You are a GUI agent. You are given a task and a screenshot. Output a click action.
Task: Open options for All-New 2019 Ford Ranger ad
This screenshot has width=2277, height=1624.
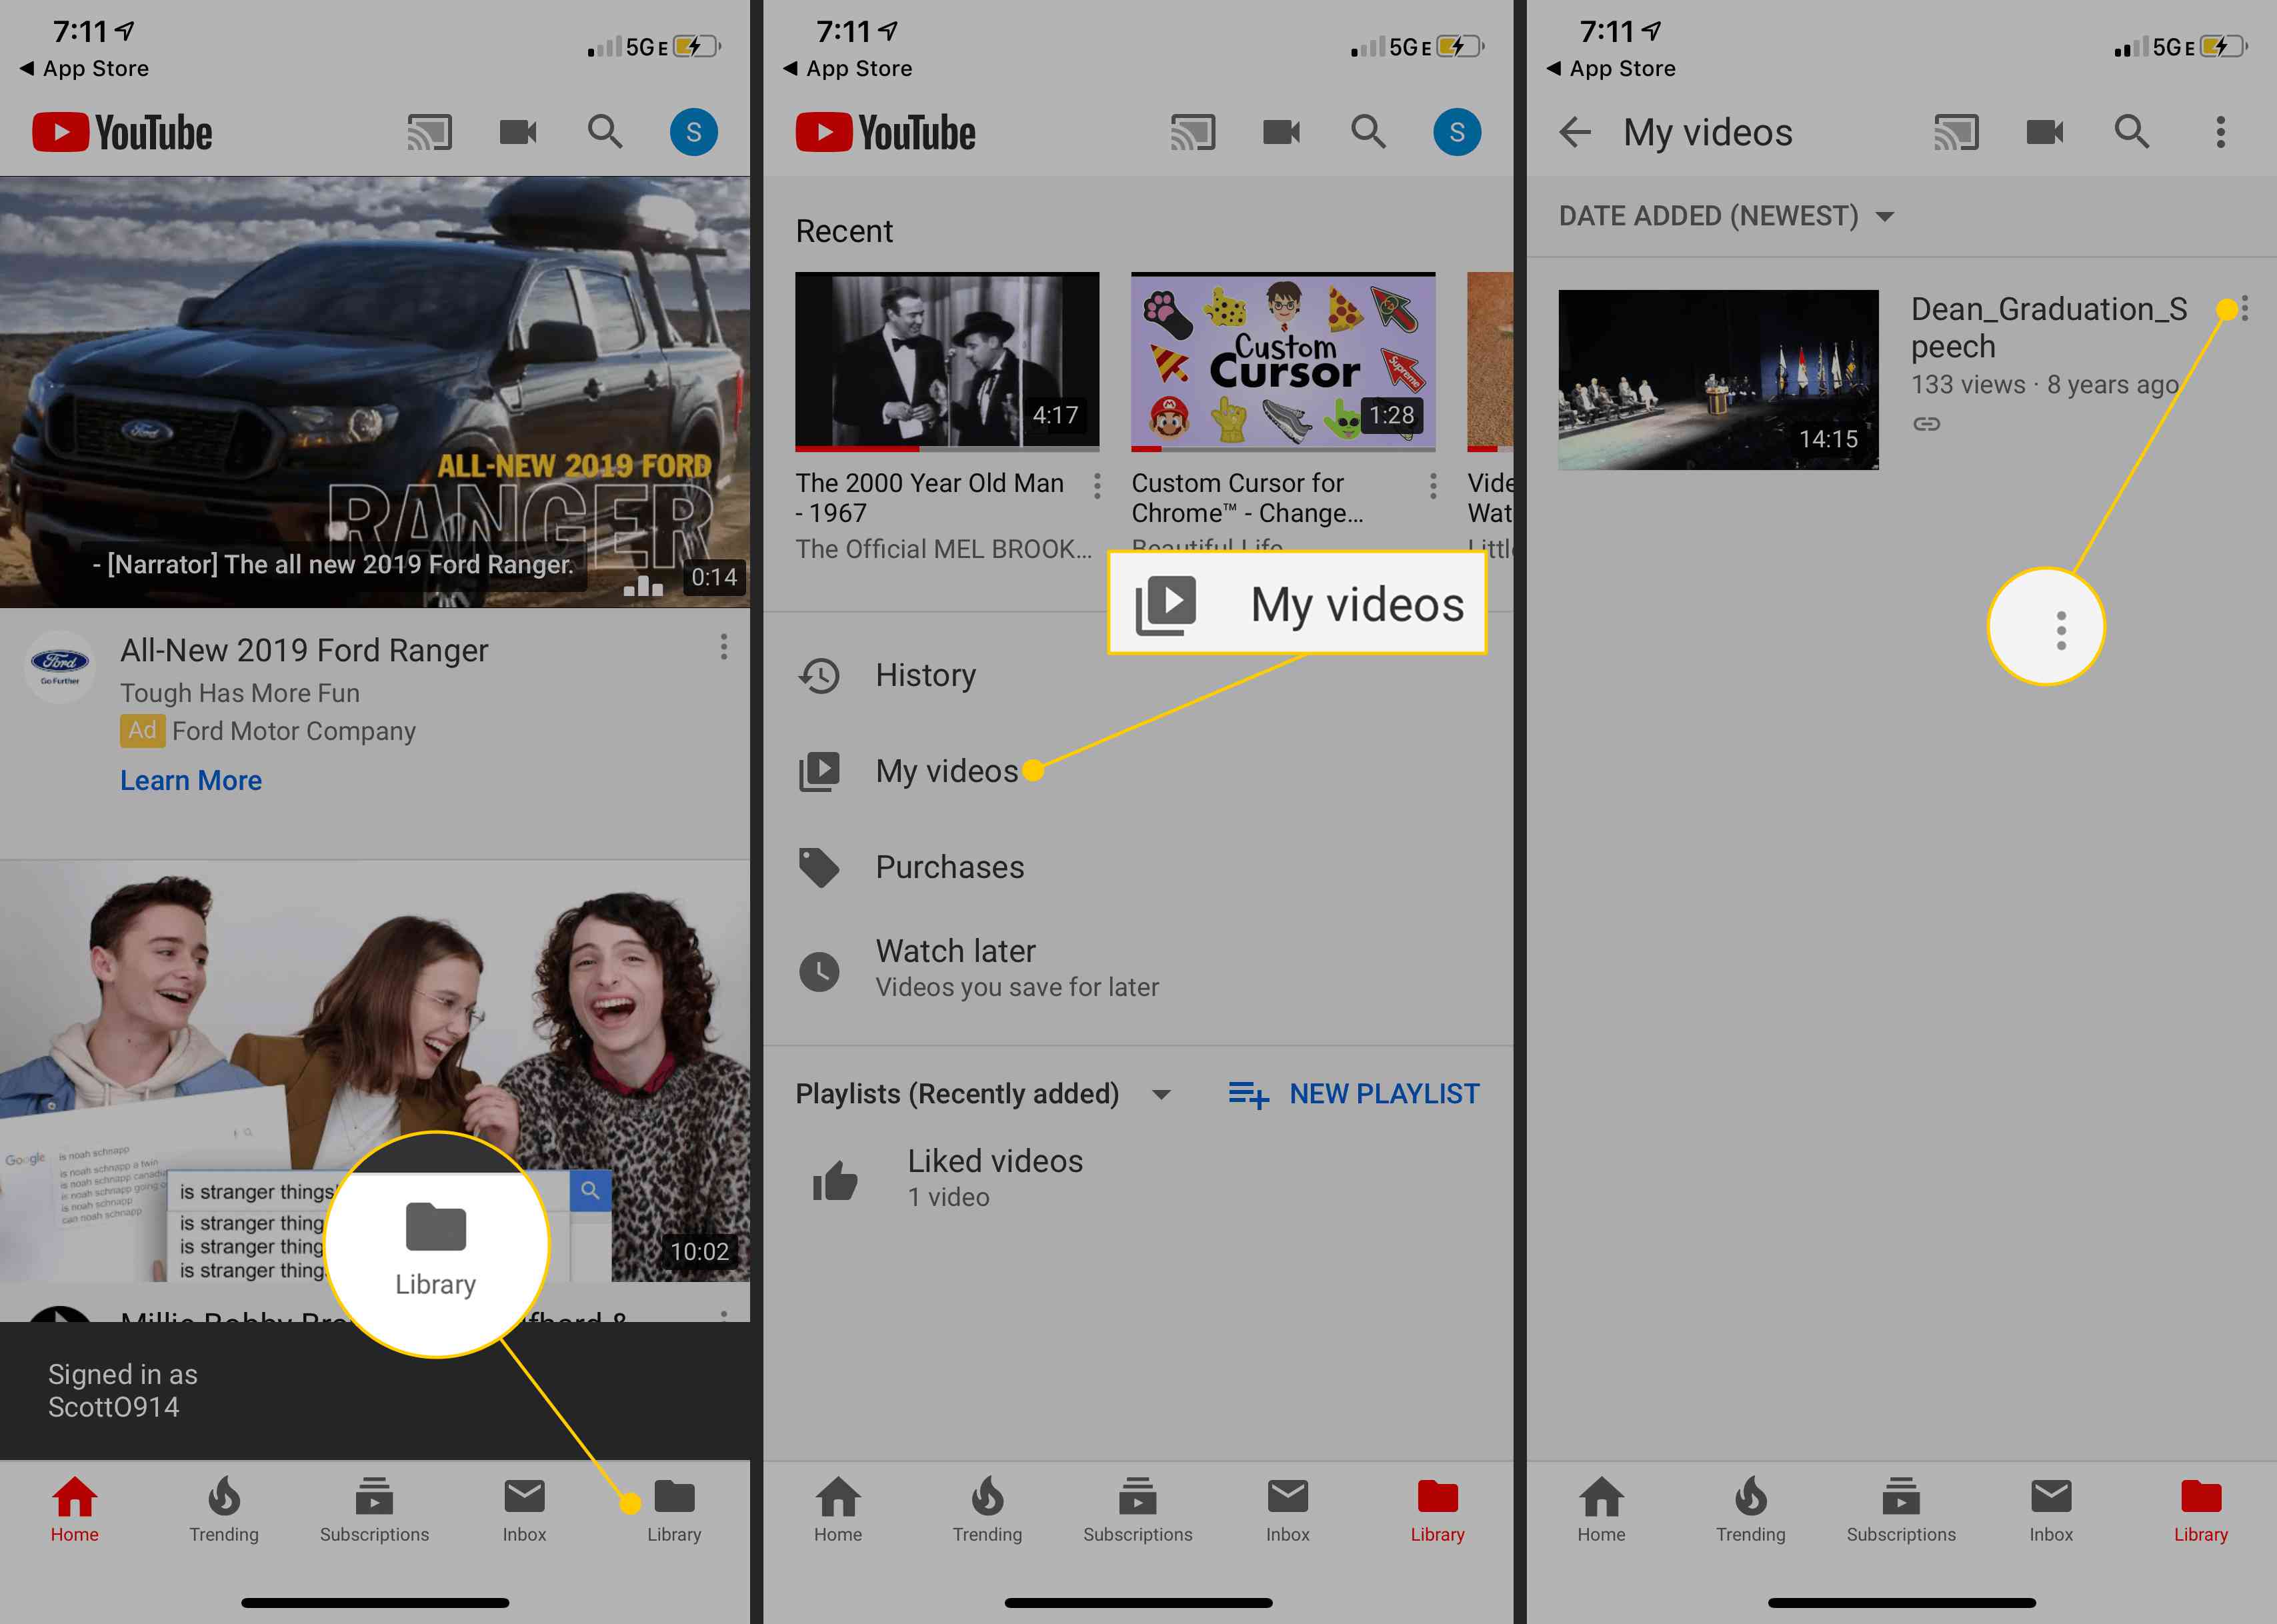coord(723,647)
